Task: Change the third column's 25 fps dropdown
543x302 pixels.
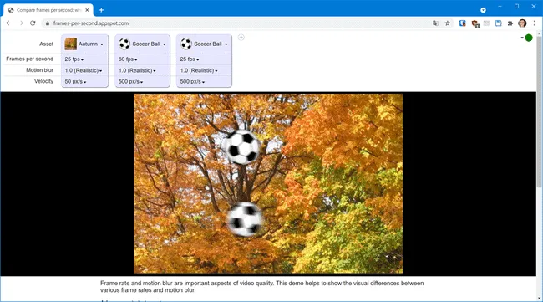Action: click(x=190, y=59)
